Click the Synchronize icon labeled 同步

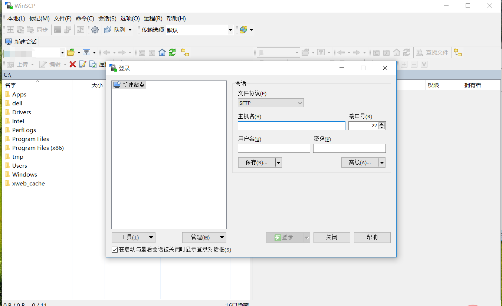pyautogui.click(x=37, y=30)
